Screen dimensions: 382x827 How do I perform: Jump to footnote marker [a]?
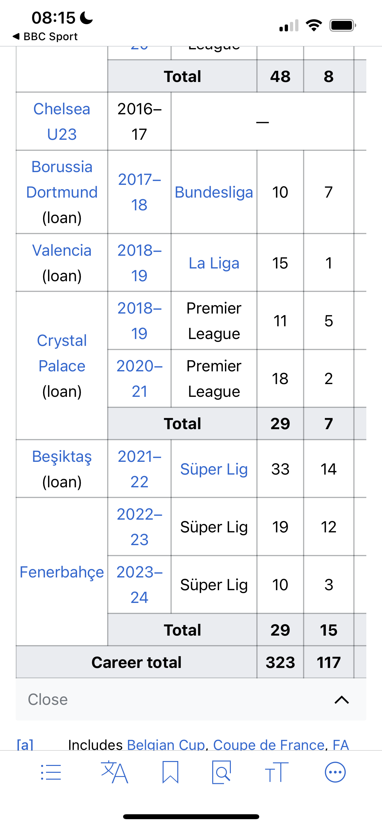click(25, 744)
